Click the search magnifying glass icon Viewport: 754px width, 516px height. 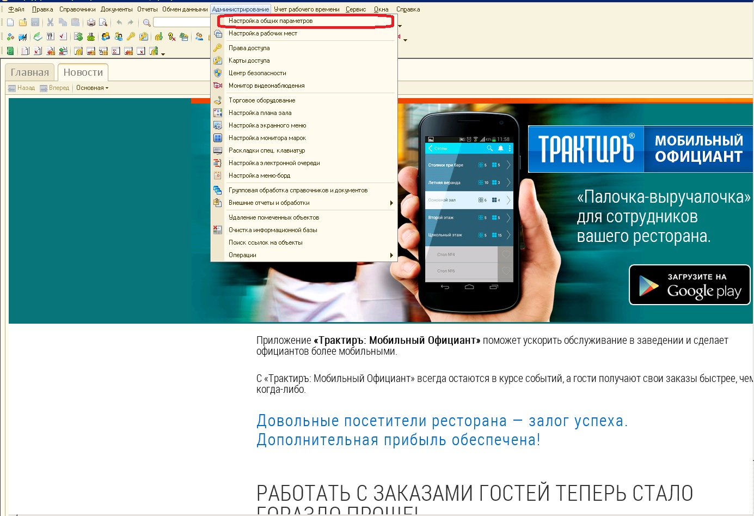pos(147,22)
